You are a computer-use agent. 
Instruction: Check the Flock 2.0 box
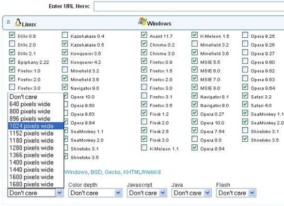coord(144,122)
